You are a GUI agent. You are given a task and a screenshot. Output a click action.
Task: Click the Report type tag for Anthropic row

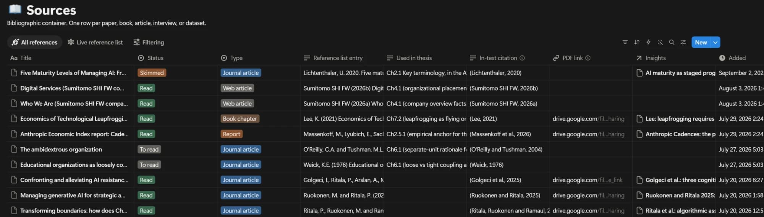point(231,134)
